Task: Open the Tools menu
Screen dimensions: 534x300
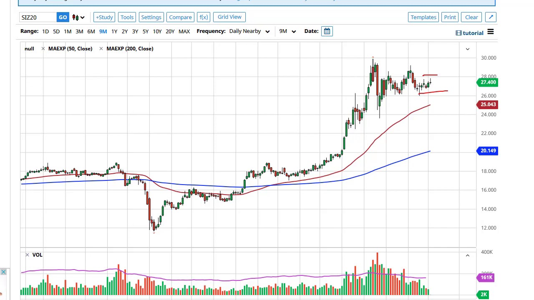Action: click(127, 17)
